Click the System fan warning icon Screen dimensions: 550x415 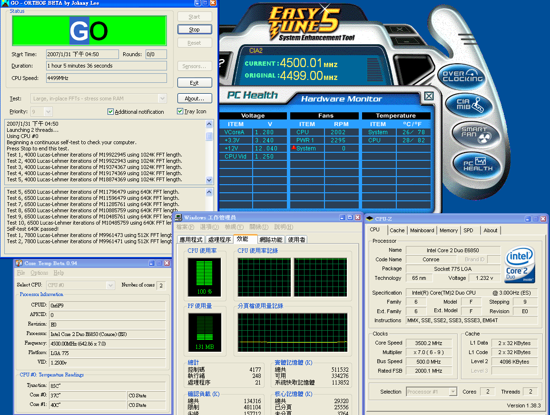pyautogui.click(x=294, y=148)
